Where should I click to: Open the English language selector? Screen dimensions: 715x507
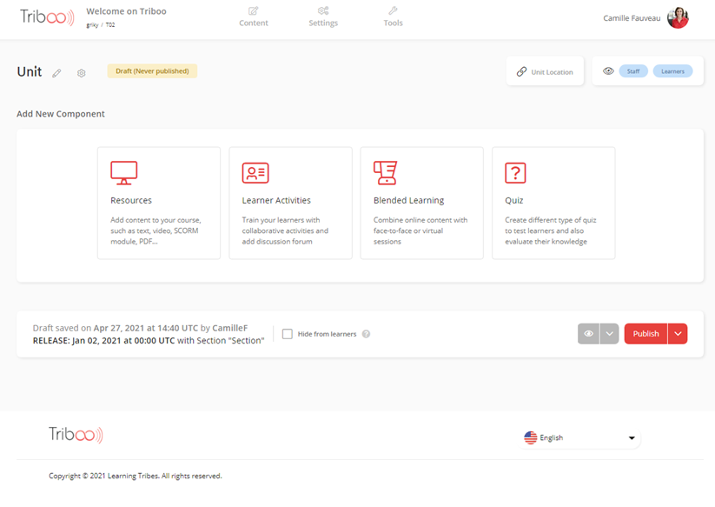pyautogui.click(x=579, y=437)
